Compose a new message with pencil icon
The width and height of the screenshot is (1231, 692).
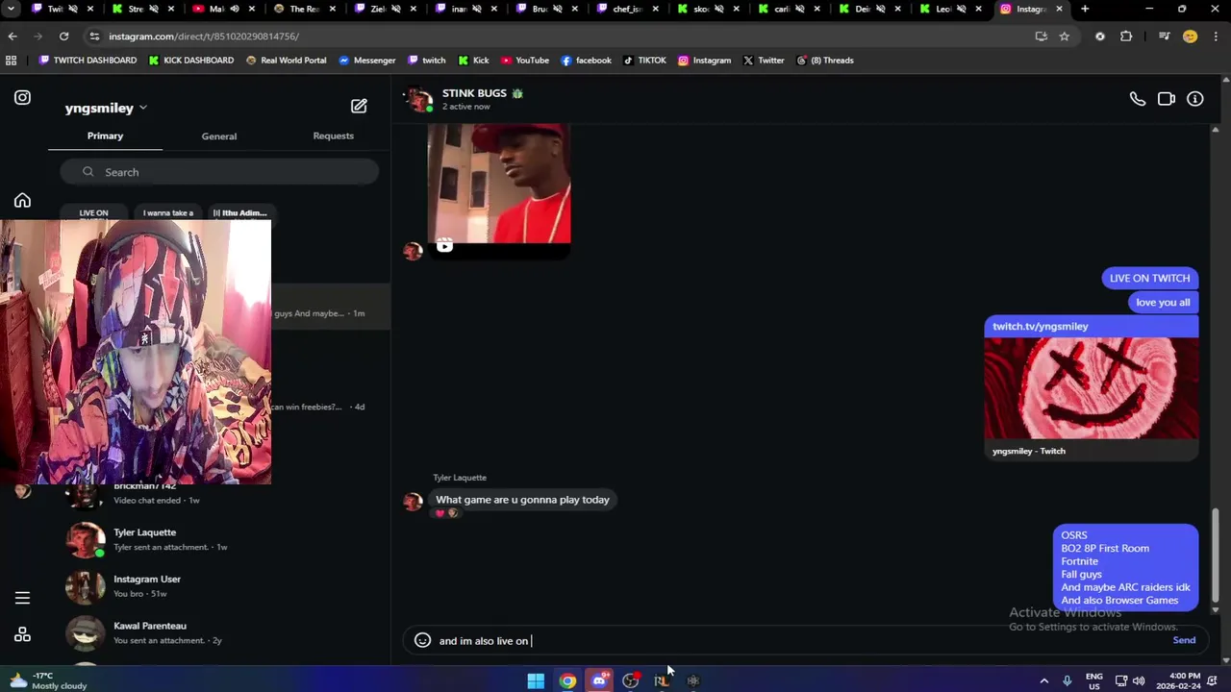tap(359, 106)
